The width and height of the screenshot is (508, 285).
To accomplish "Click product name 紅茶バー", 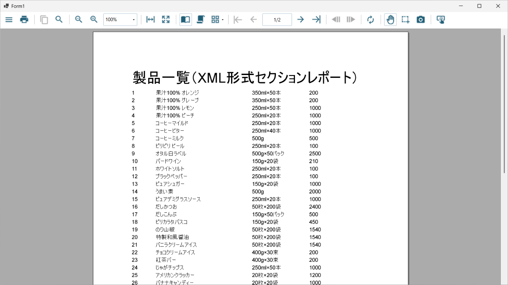I will tap(166, 260).
